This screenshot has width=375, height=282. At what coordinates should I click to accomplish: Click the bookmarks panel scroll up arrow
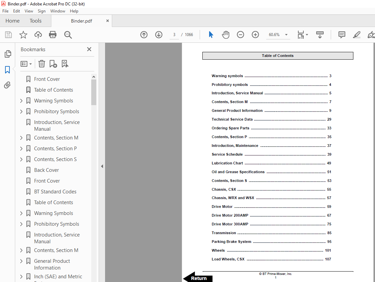pos(94,77)
